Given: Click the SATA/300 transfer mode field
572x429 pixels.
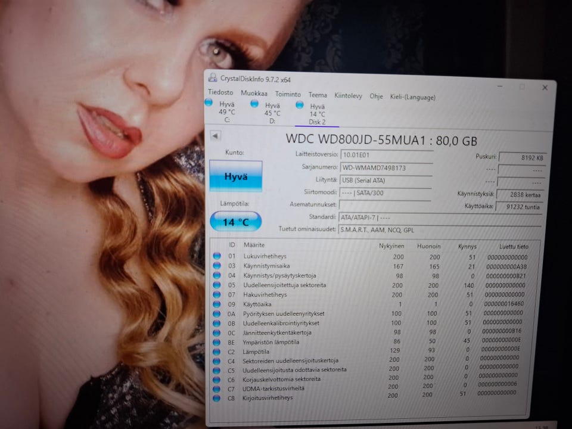Looking at the screenshot, I should (385, 193).
